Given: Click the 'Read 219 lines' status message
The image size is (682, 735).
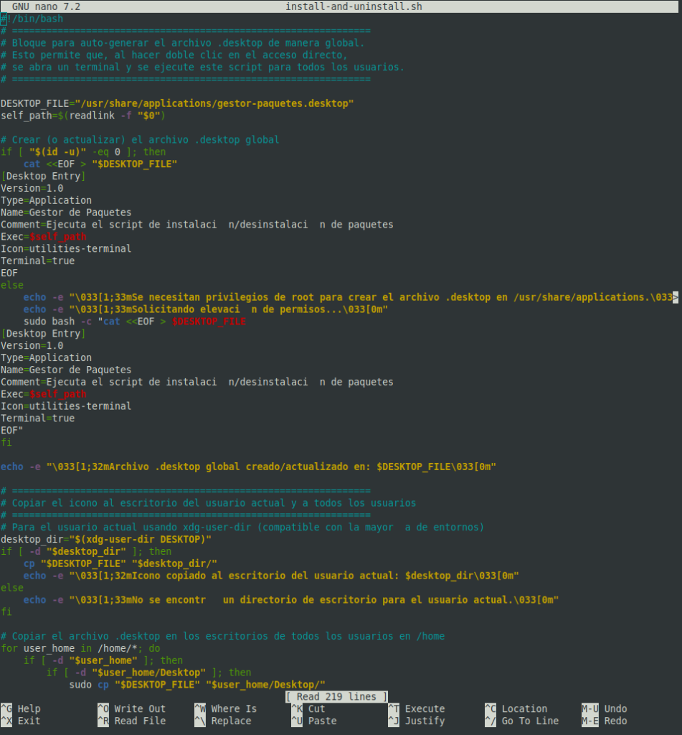Looking at the screenshot, I should [337, 696].
